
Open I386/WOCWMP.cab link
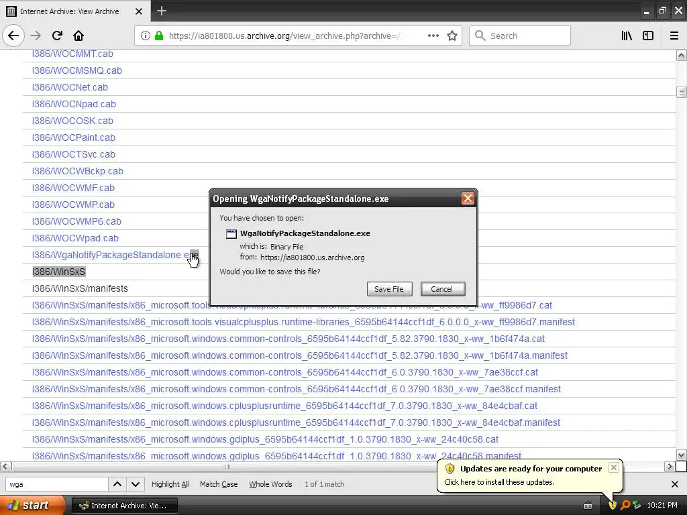point(73,205)
